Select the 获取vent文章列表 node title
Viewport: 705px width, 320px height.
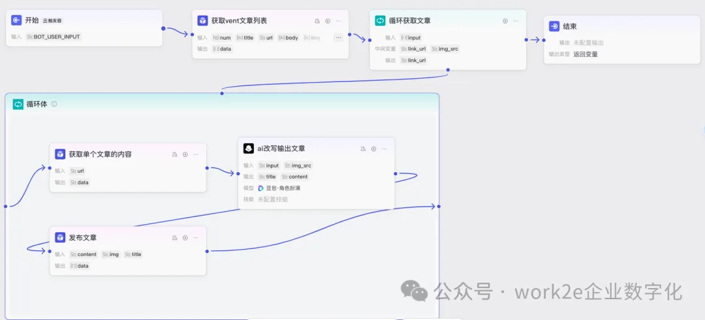coord(239,21)
